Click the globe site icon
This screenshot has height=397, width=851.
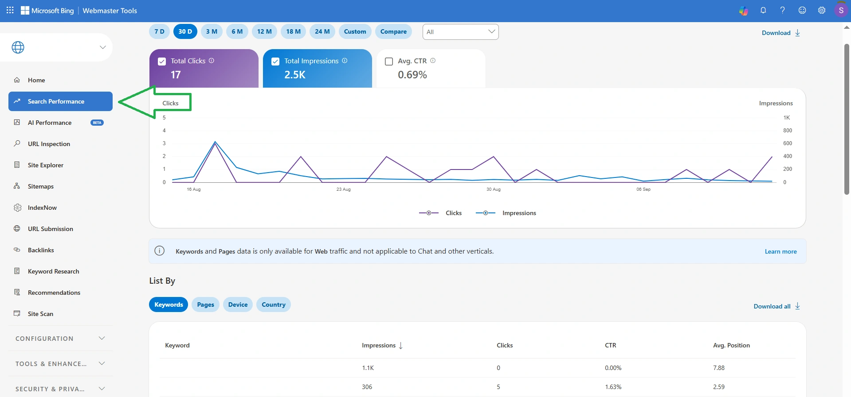point(18,47)
